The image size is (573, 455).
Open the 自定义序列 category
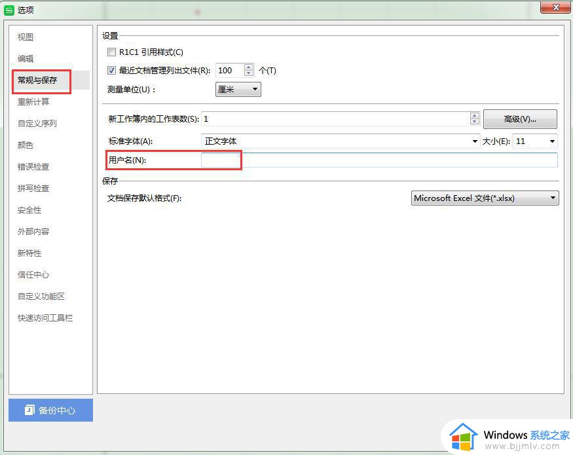[x=37, y=123]
